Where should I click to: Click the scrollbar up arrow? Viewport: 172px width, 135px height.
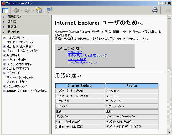[169, 17]
